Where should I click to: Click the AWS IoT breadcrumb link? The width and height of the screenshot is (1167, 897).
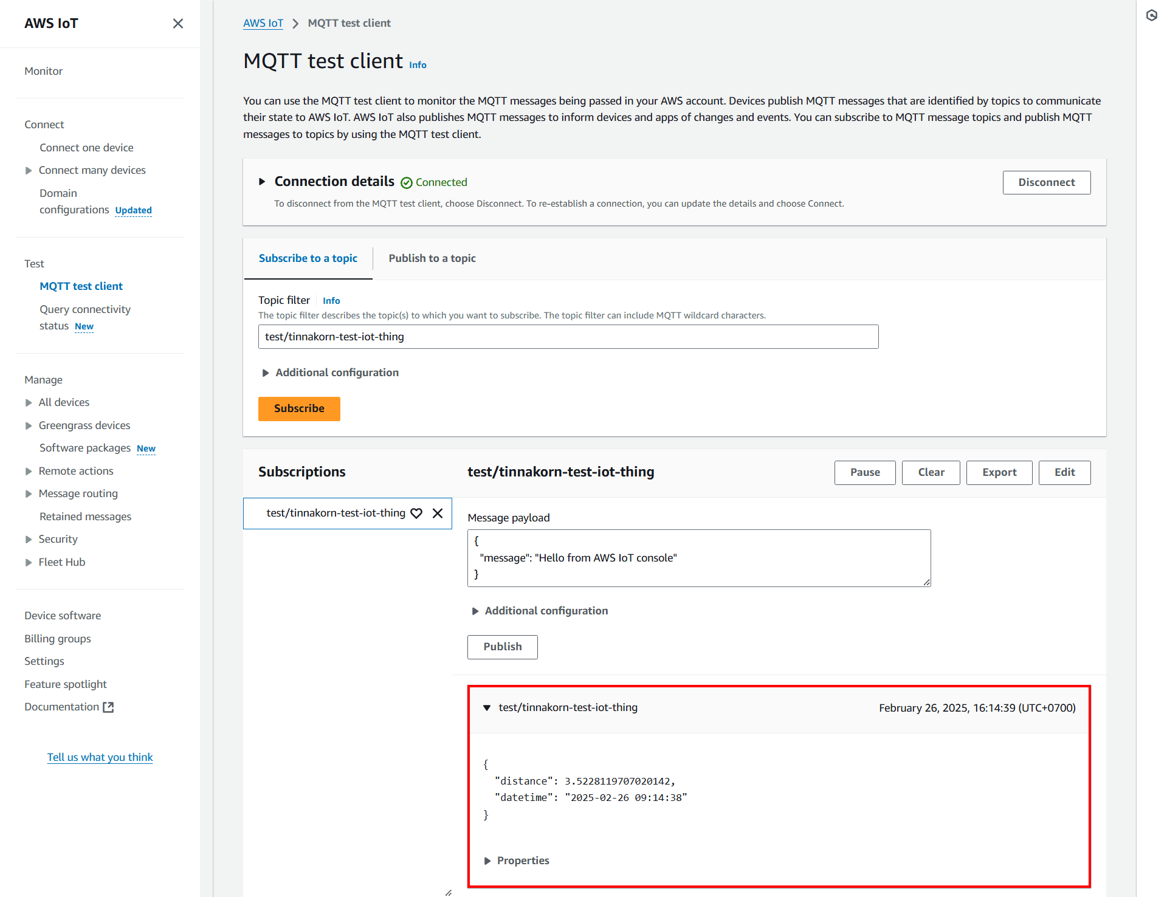coord(263,23)
